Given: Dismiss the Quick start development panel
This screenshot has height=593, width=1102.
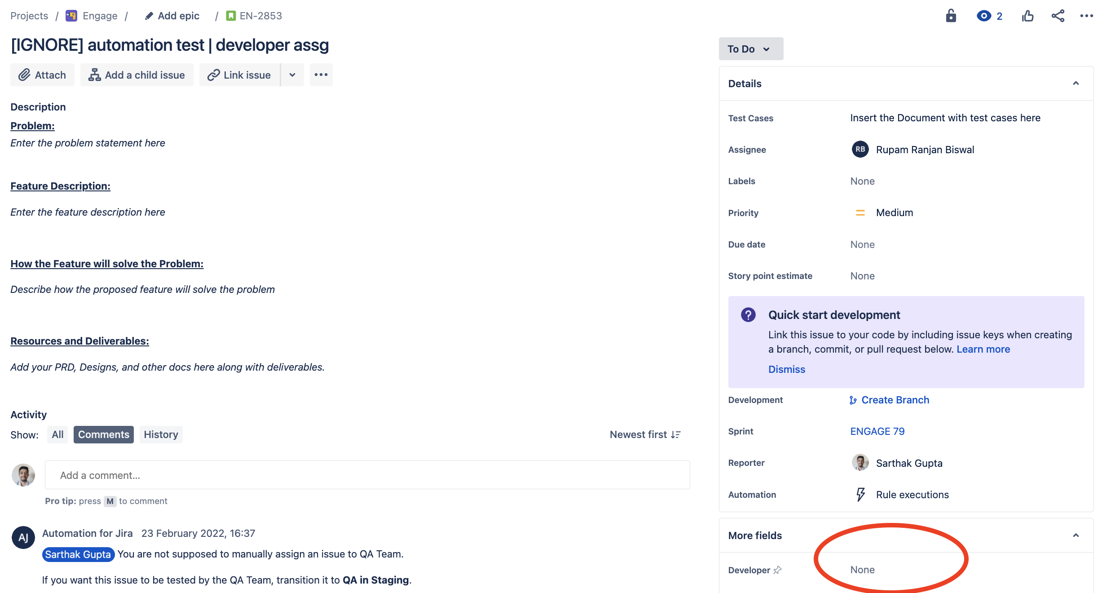Looking at the screenshot, I should point(787,369).
